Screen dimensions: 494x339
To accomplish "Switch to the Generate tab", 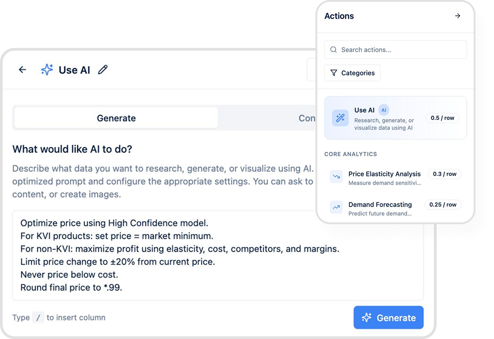I will click(x=116, y=118).
